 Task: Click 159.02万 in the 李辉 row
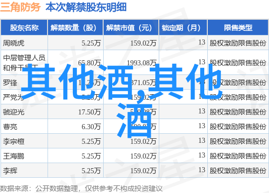(143, 171)
